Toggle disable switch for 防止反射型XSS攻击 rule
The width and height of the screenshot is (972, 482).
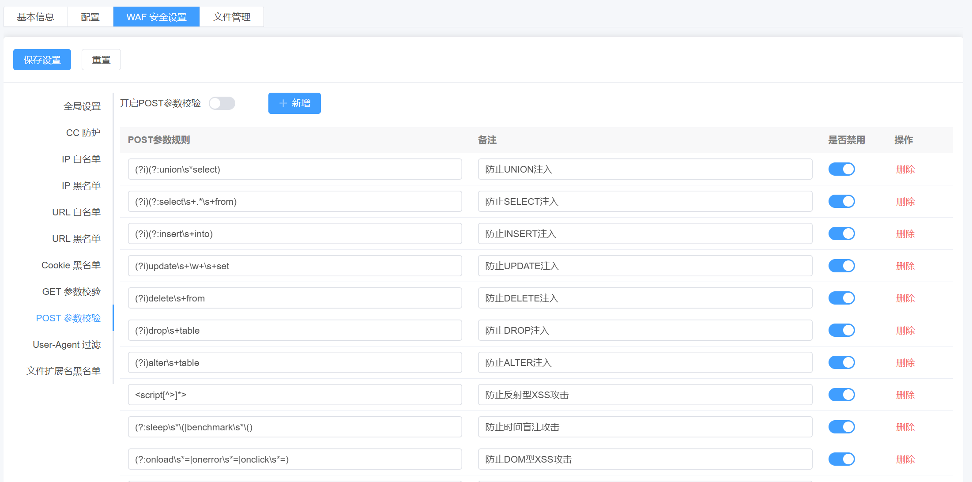pyautogui.click(x=841, y=395)
